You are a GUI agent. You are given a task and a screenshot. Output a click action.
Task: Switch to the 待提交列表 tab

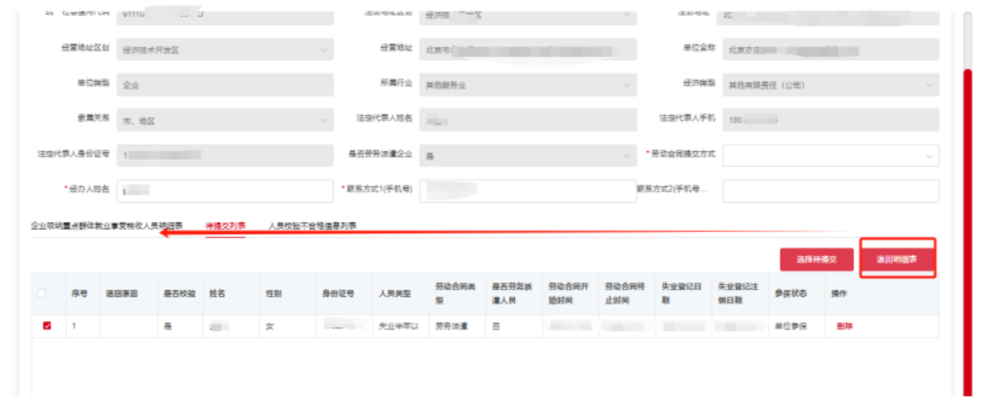coord(225,226)
